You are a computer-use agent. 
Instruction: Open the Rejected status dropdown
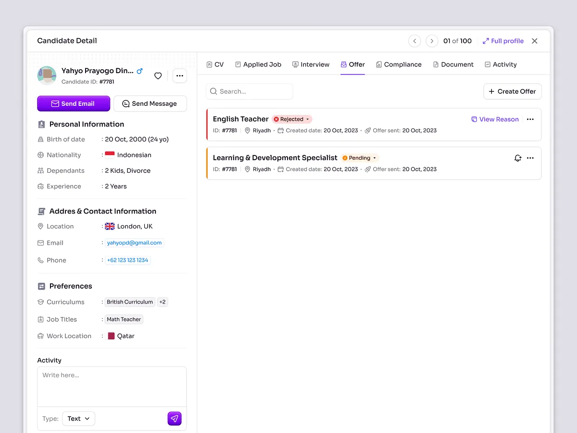click(292, 119)
